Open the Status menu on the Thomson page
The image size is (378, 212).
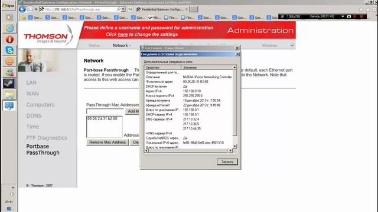[x=95, y=45]
